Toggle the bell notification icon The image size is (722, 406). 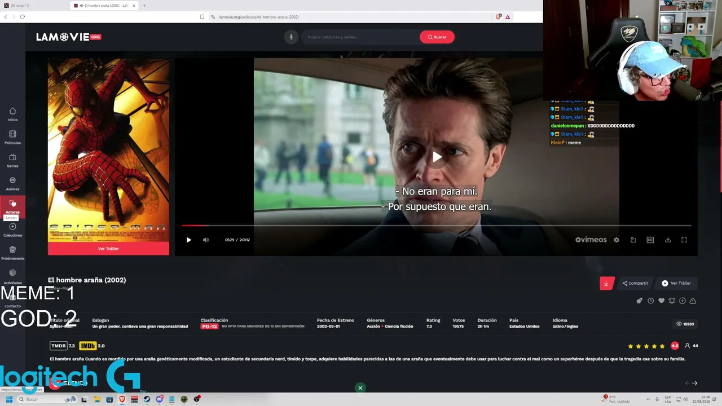coord(672,301)
